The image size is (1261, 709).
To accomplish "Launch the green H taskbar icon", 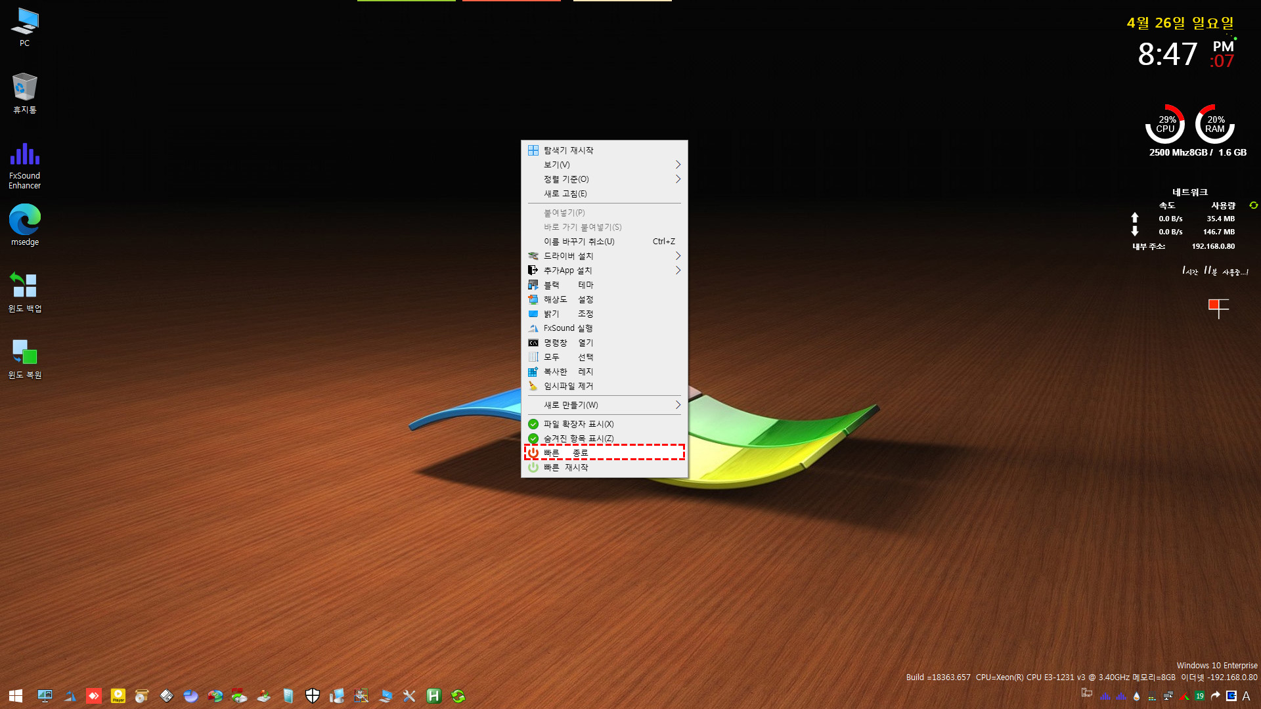I will tap(434, 696).
